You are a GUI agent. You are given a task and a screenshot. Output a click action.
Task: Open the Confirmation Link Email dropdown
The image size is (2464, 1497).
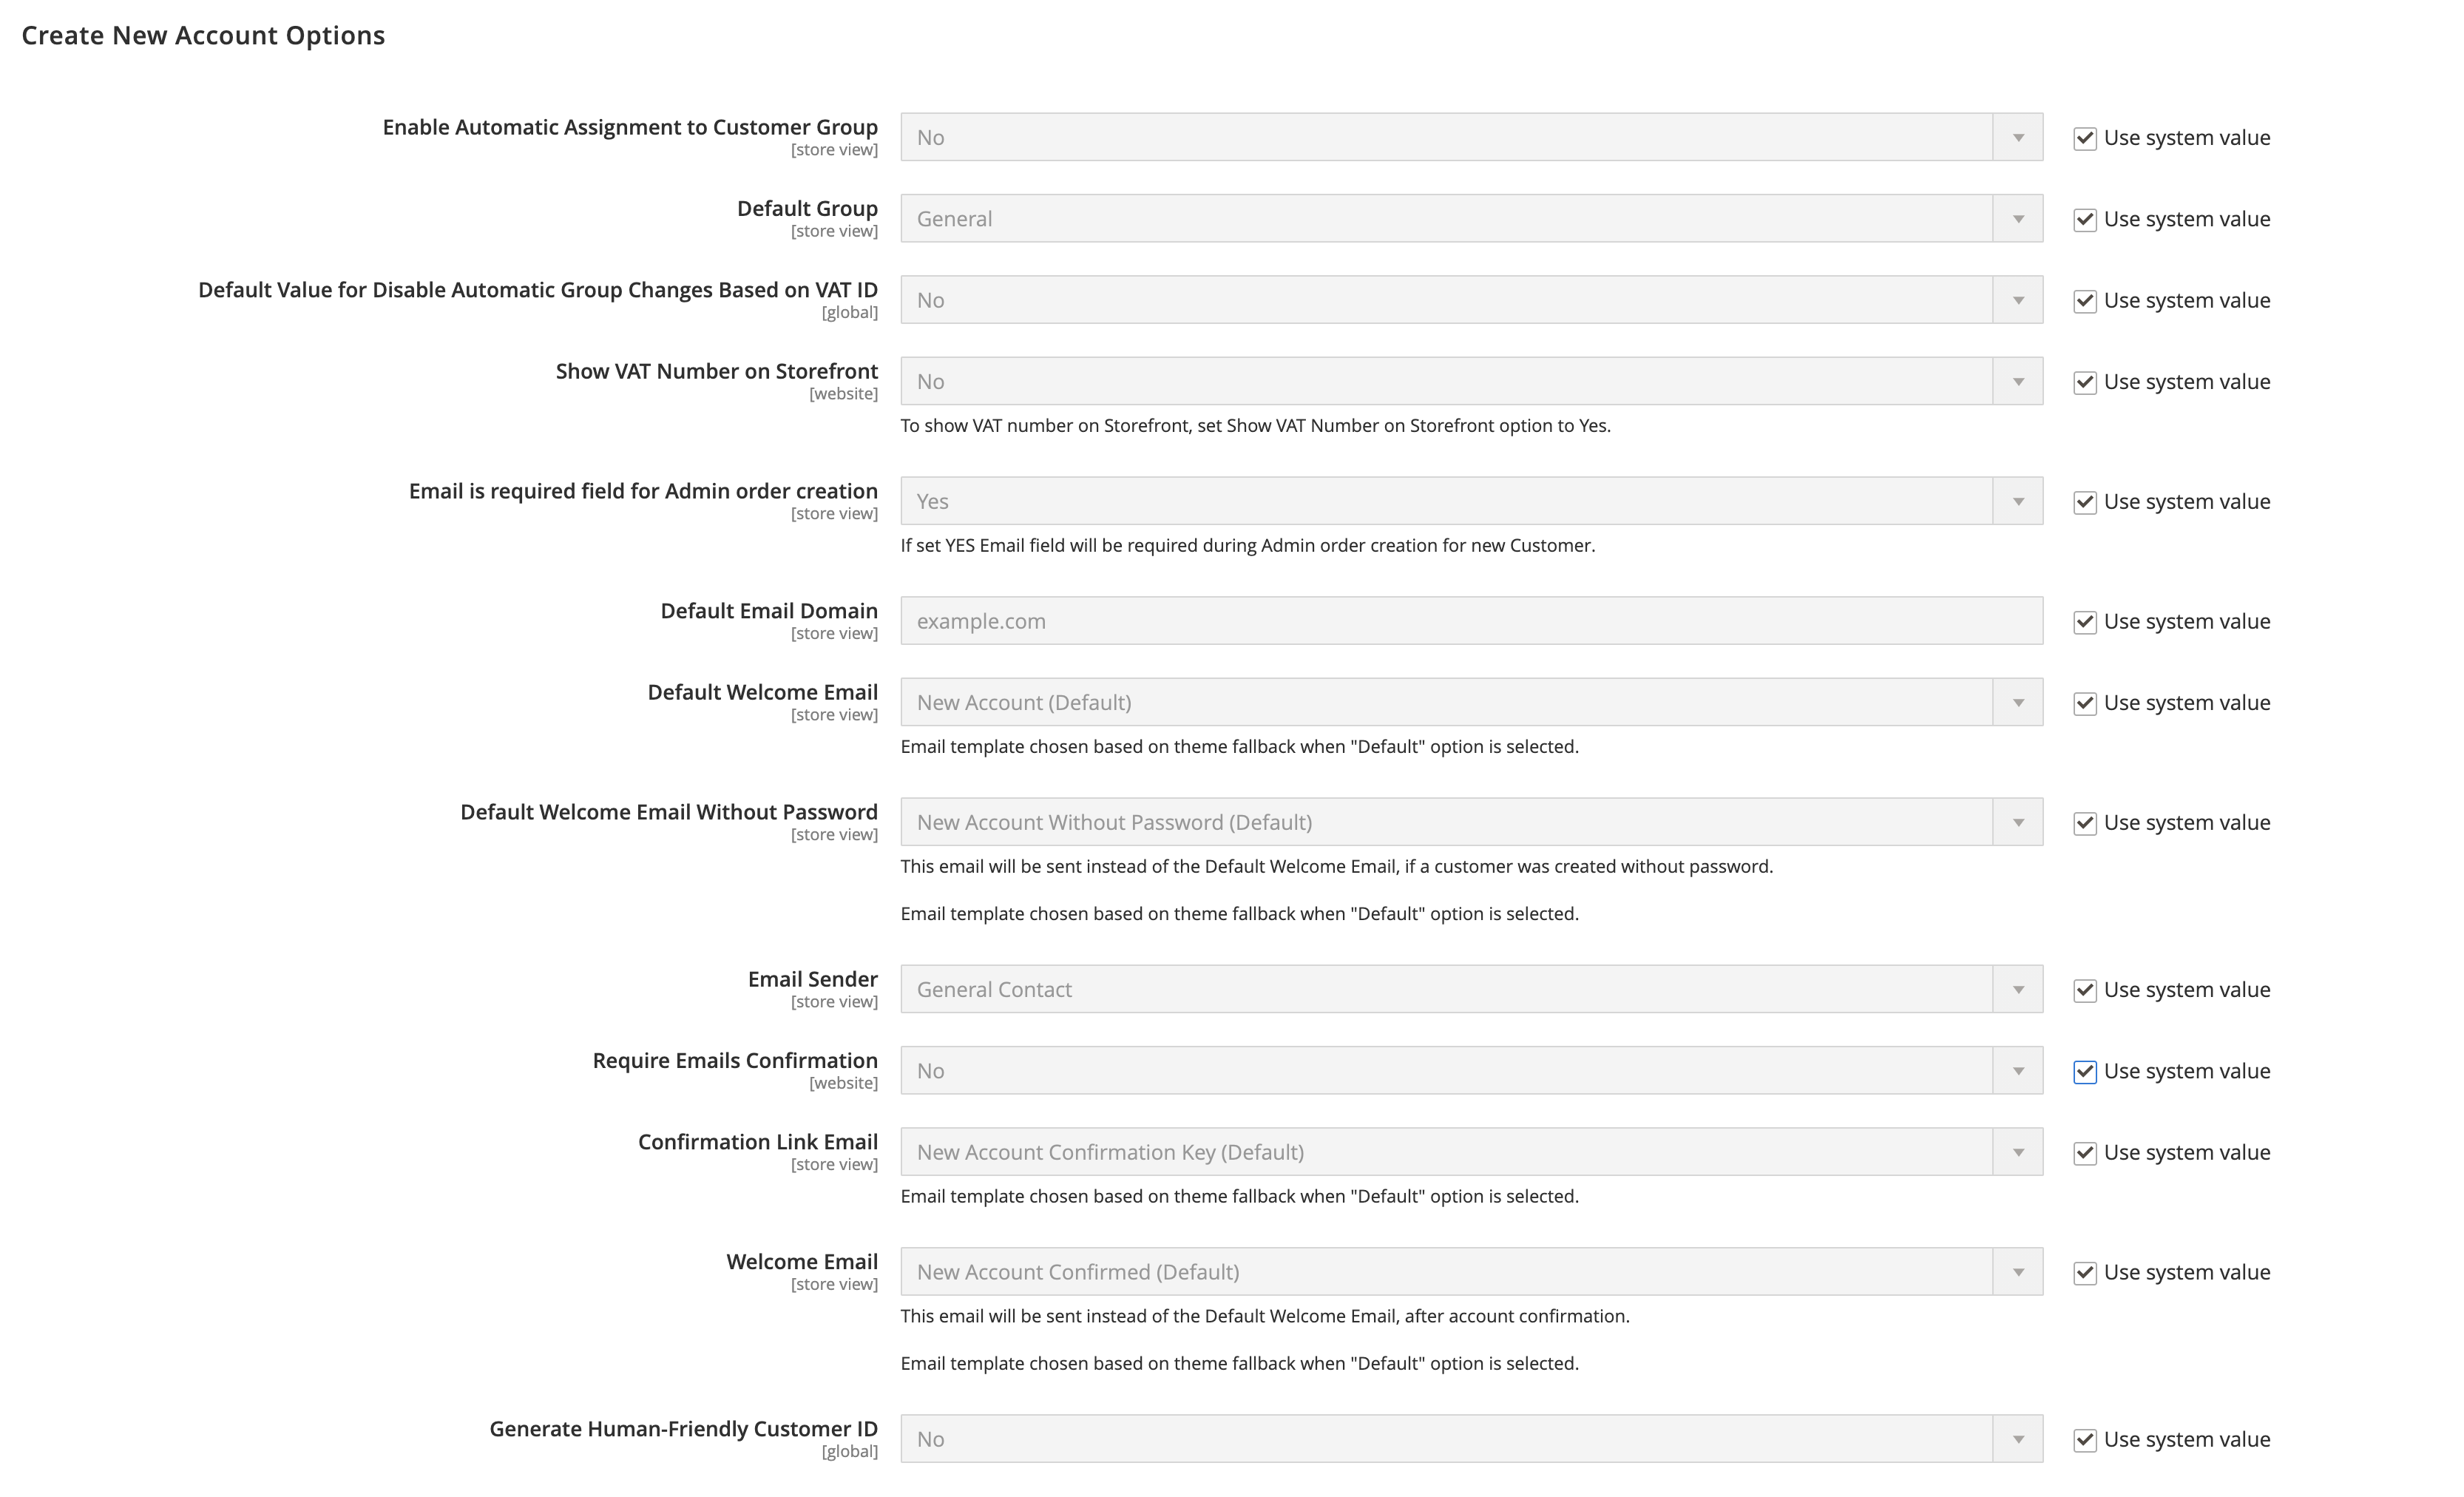[x=1471, y=1152]
